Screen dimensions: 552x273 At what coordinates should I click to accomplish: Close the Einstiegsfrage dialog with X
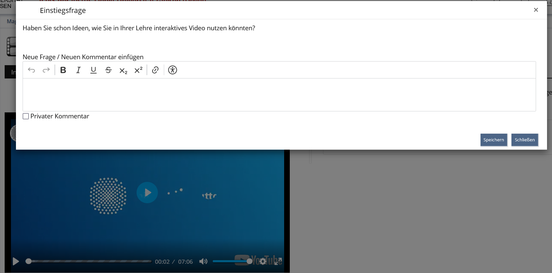536,10
